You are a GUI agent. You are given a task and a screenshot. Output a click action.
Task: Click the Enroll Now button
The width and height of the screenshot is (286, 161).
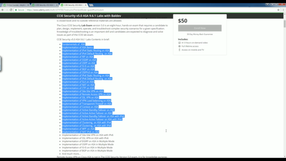200,28
